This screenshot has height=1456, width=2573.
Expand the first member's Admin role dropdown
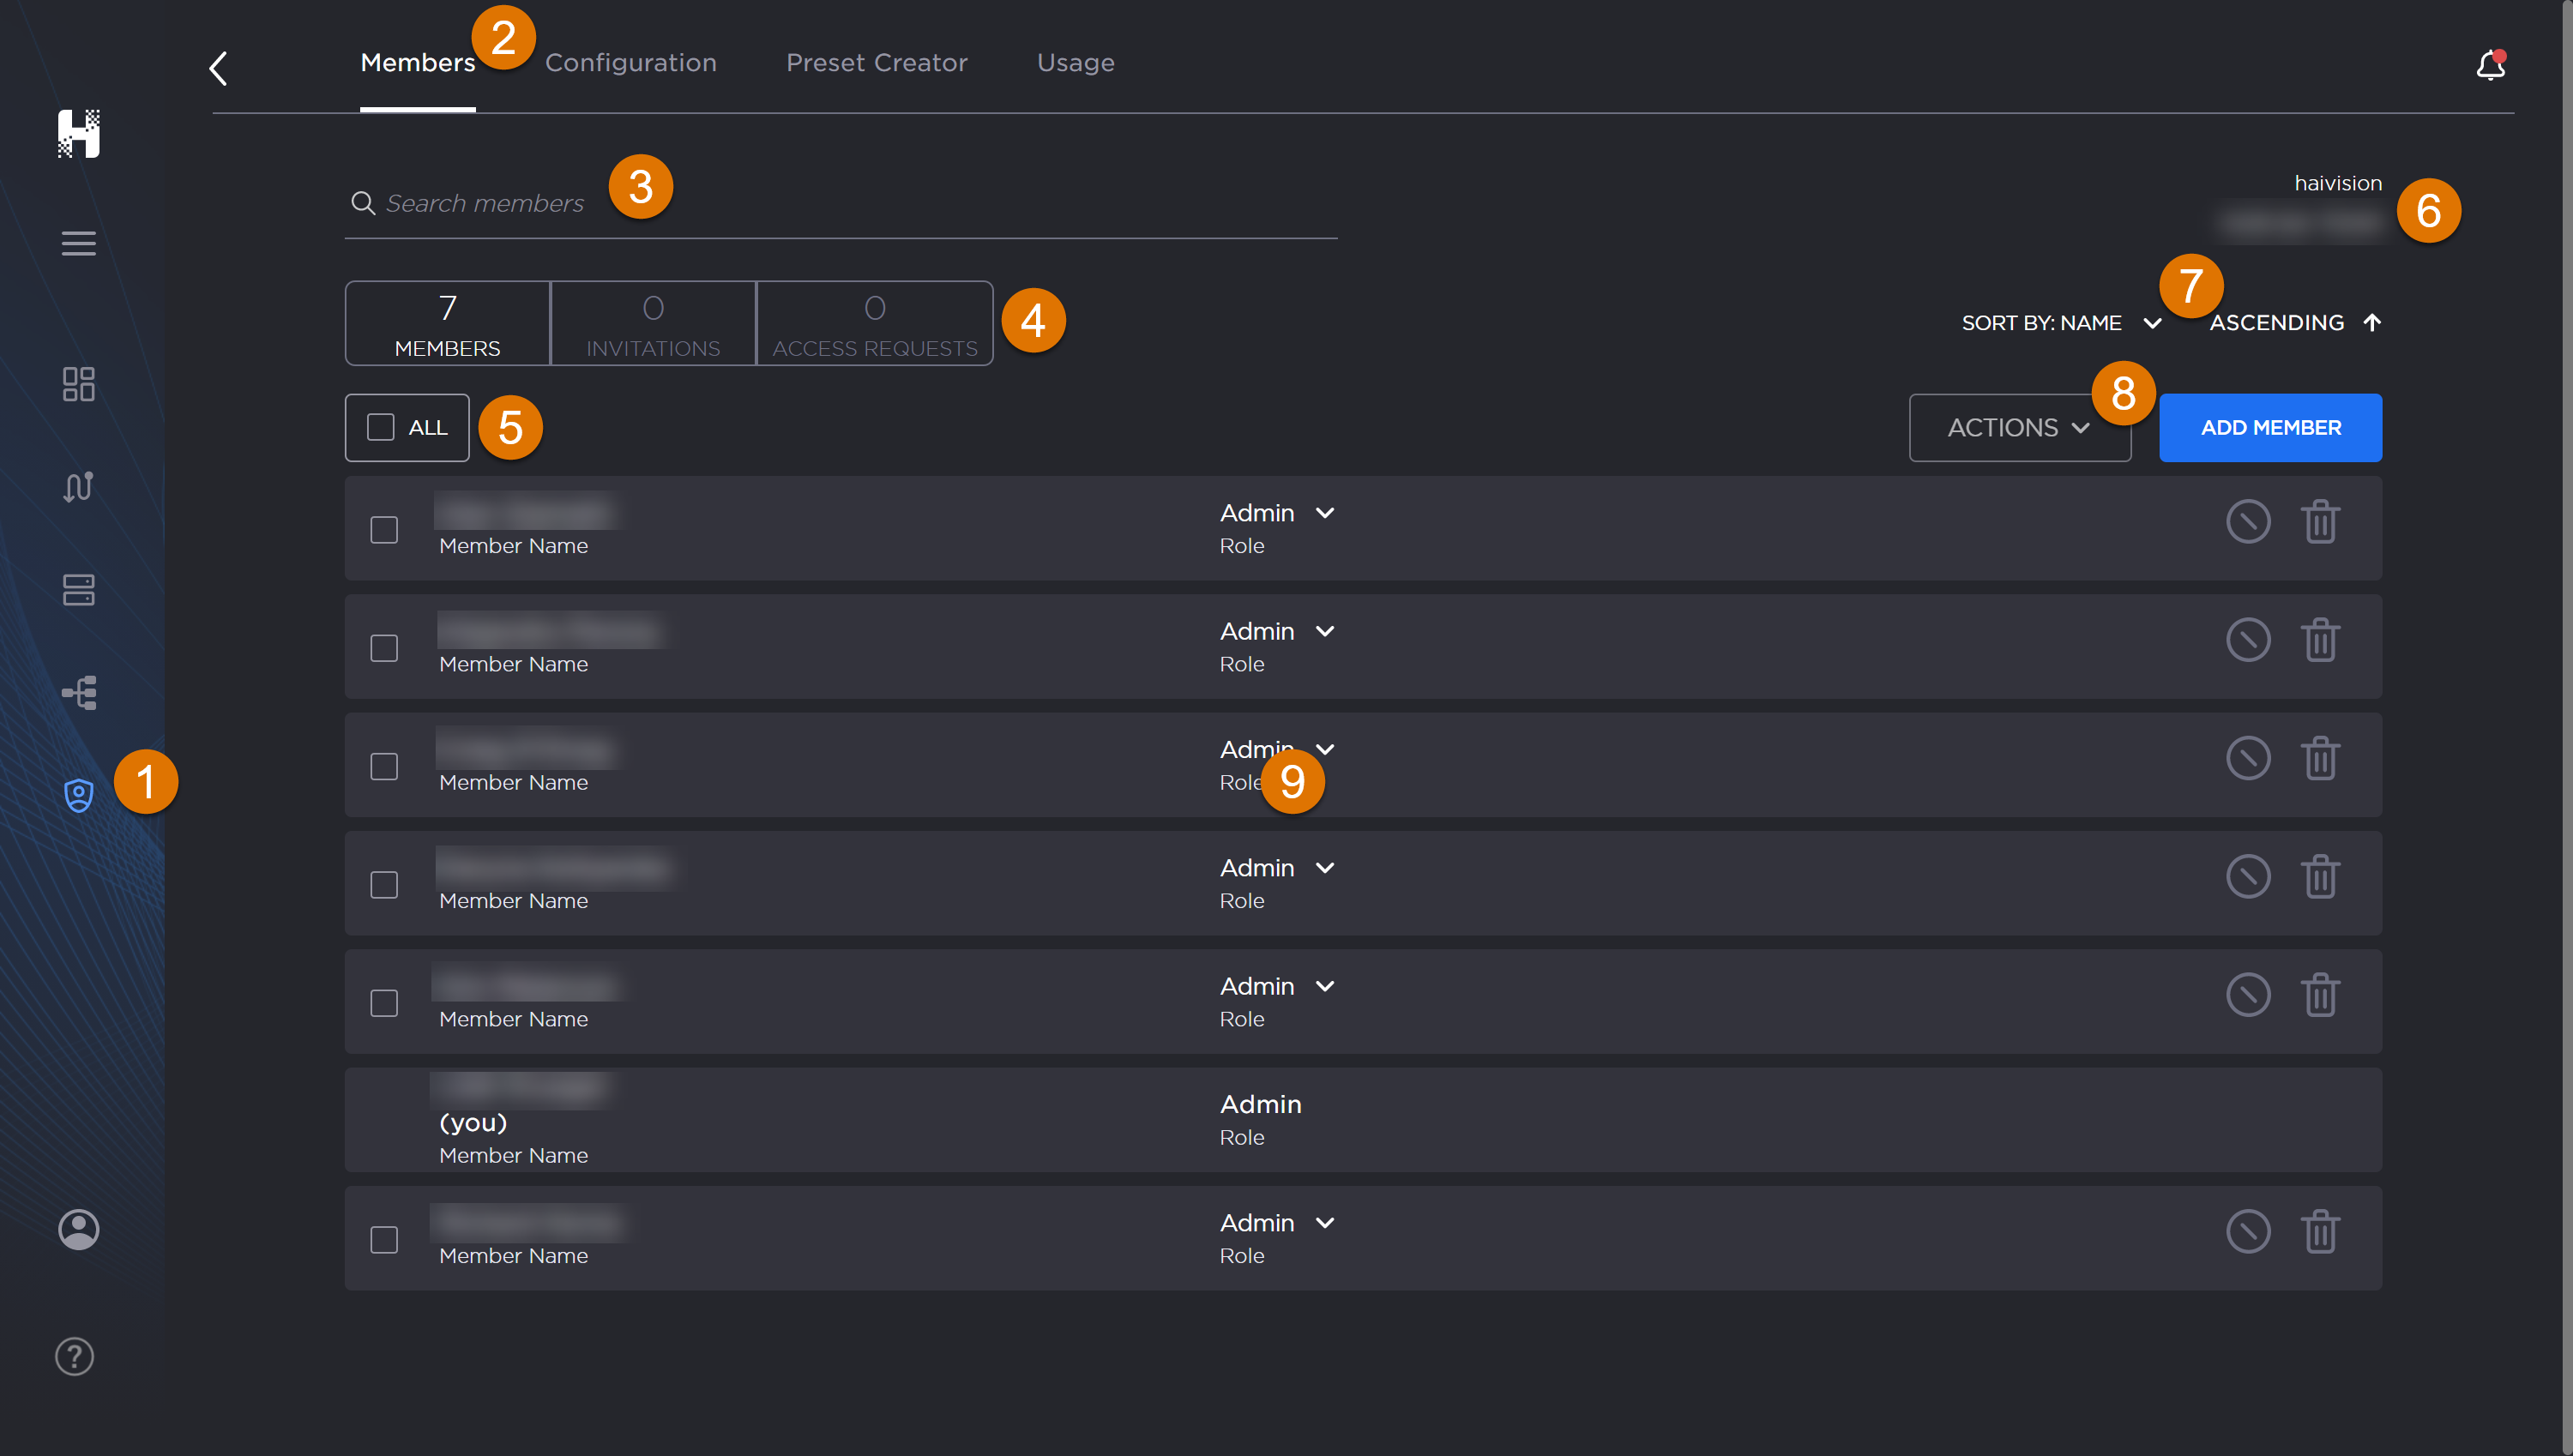point(1325,512)
